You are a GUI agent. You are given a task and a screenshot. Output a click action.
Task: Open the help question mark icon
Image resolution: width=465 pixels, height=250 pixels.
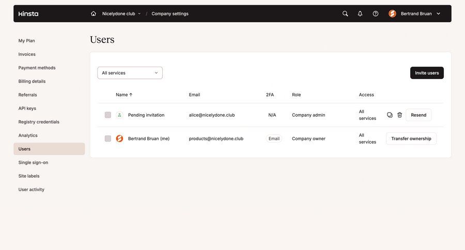(x=376, y=13)
